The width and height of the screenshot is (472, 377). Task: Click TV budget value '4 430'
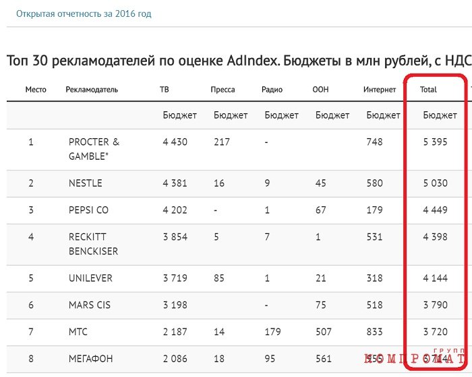175,142
